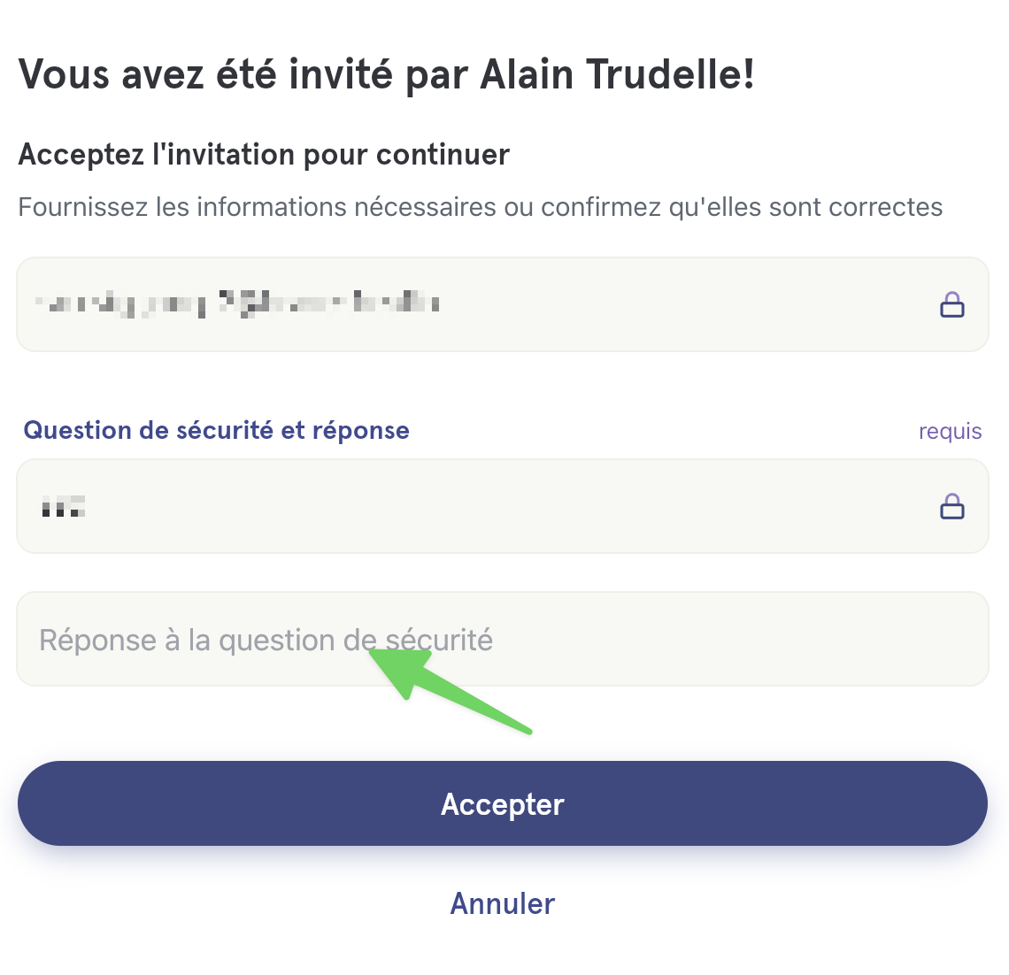
Task: Click "Acceptez l'invitation pour continuer" subheading
Action: pyautogui.click(x=264, y=155)
